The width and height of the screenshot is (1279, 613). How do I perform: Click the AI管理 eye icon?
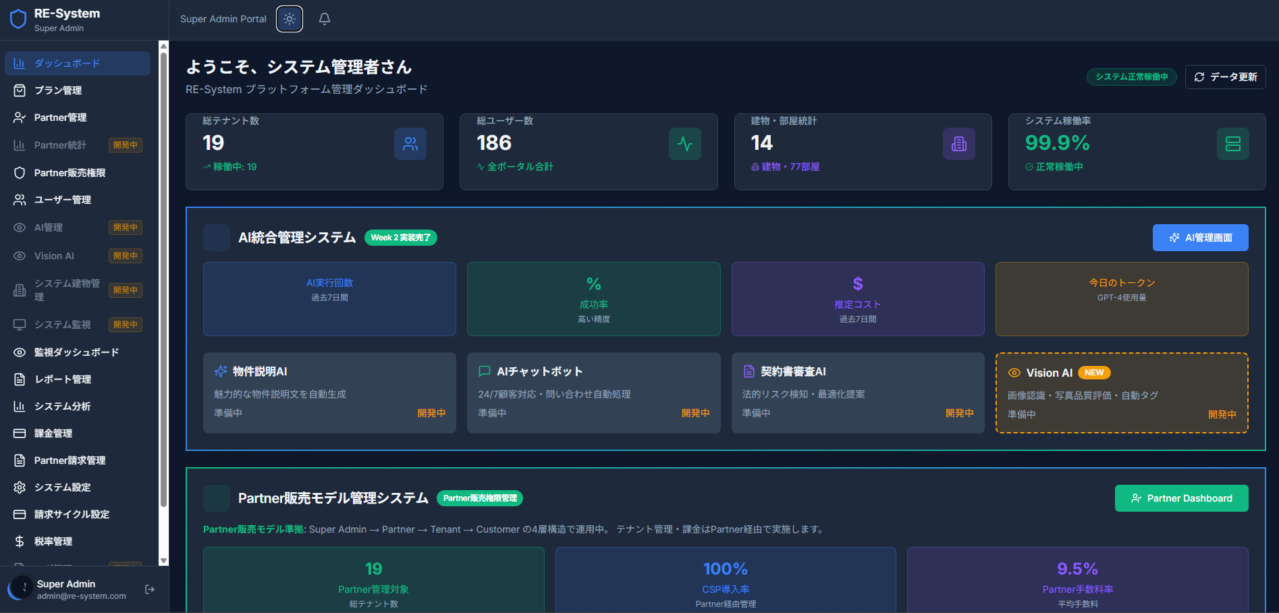[20, 228]
